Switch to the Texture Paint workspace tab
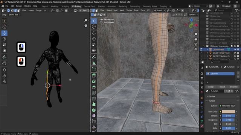241x135 pixels. (x=89, y=6)
